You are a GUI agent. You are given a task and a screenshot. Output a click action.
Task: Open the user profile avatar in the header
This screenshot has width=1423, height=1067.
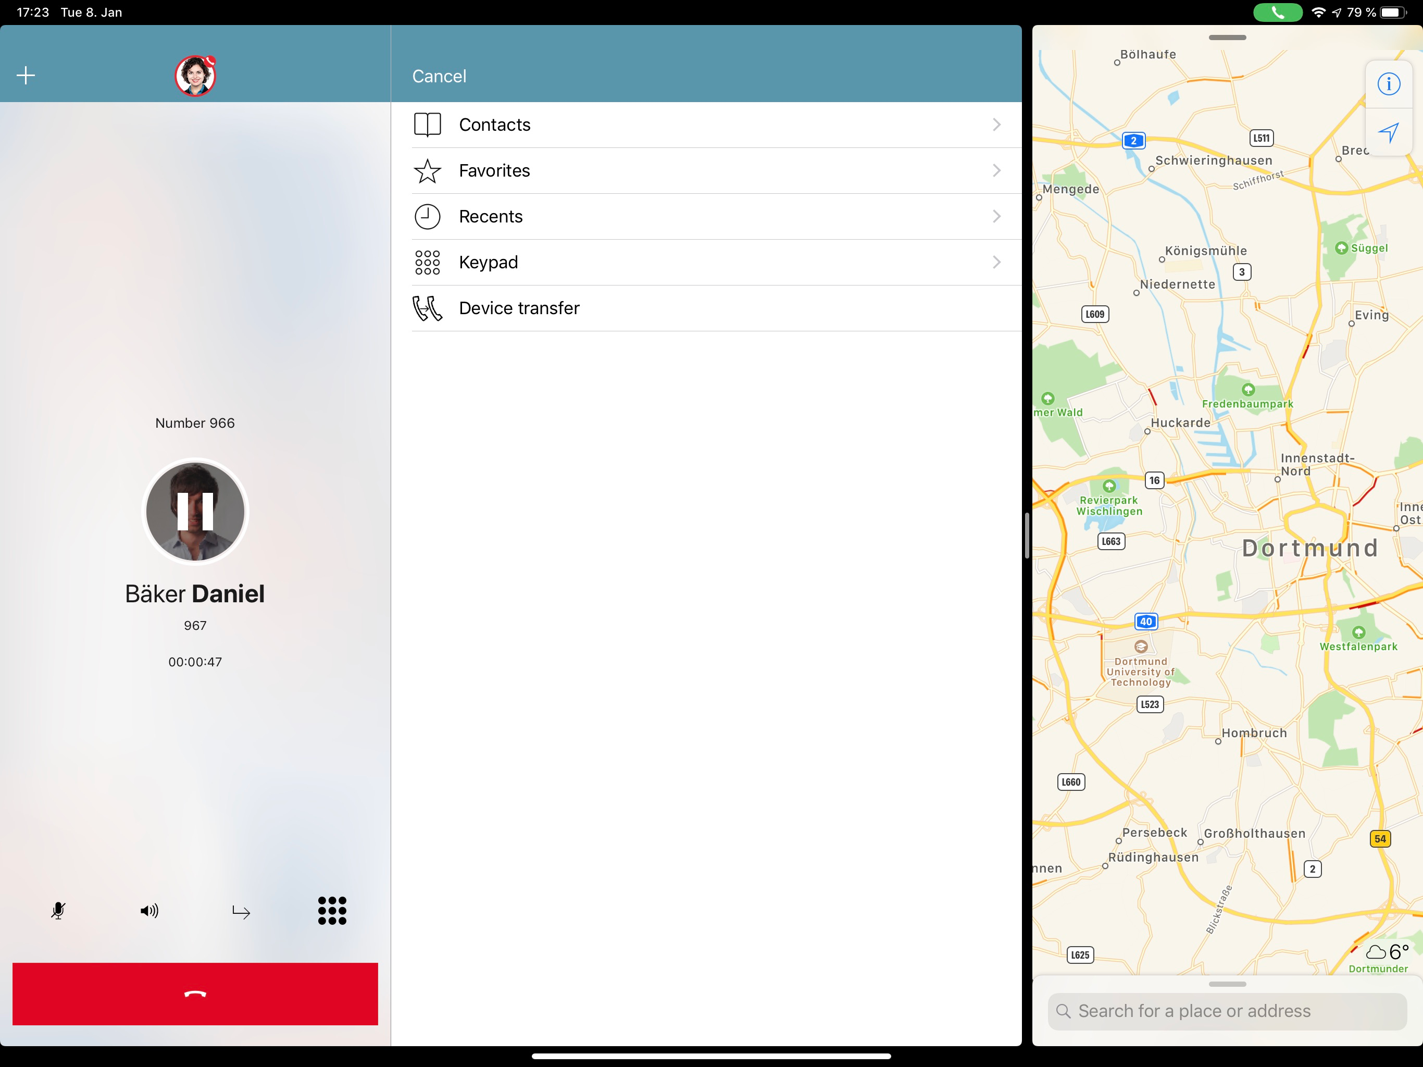point(195,76)
